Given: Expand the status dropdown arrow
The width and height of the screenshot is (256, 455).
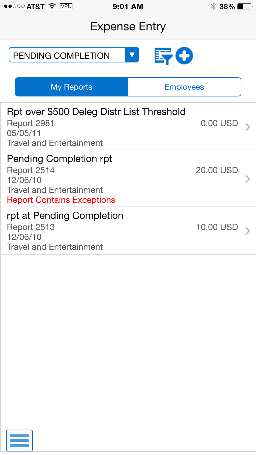Looking at the screenshot, I should pyautogui.click(x=132, y=55).
